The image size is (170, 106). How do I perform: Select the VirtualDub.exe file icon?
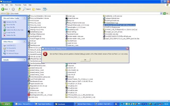[x=67, y=88]
